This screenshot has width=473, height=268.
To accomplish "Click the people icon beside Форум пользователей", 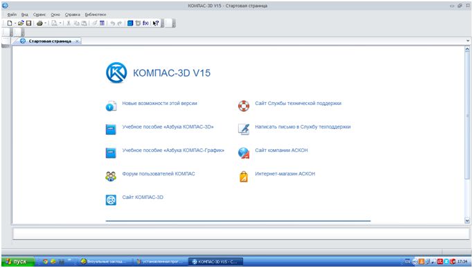I will 111,176.
